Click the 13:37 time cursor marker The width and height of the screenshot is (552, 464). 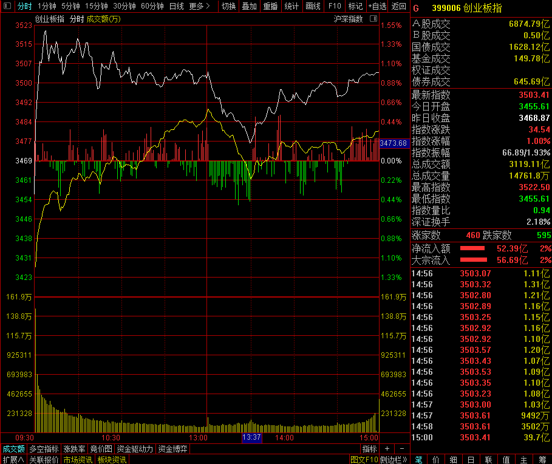click(251, 437)
